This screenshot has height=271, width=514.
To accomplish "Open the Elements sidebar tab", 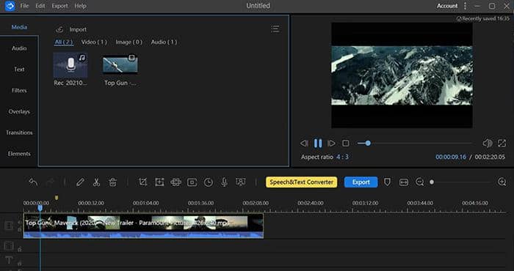I will click(x=19, y=154).
